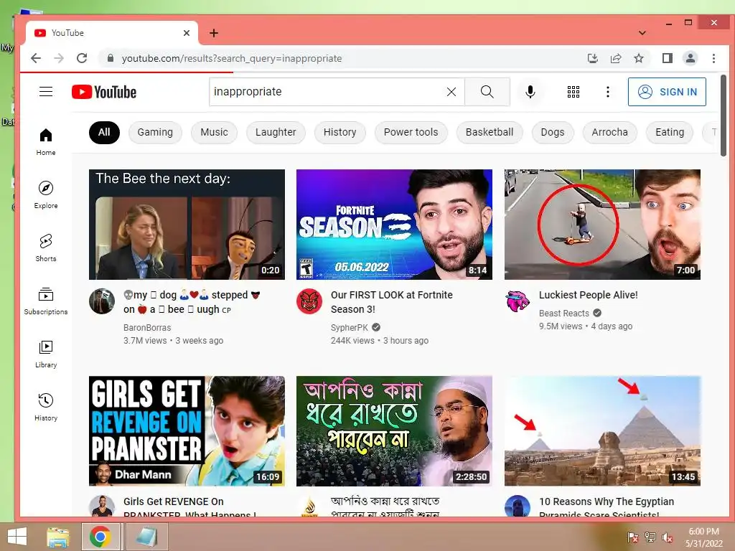
Task: View site info via the lock icon
Action: (x=111, y=58)
